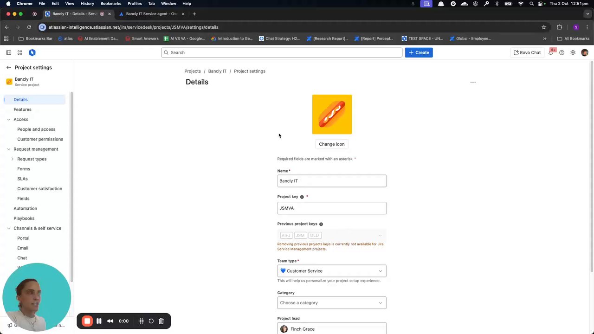The image size is (594, 334).
Task: Toggle the sidebar collapse icon
Action: tap(8, 52)
